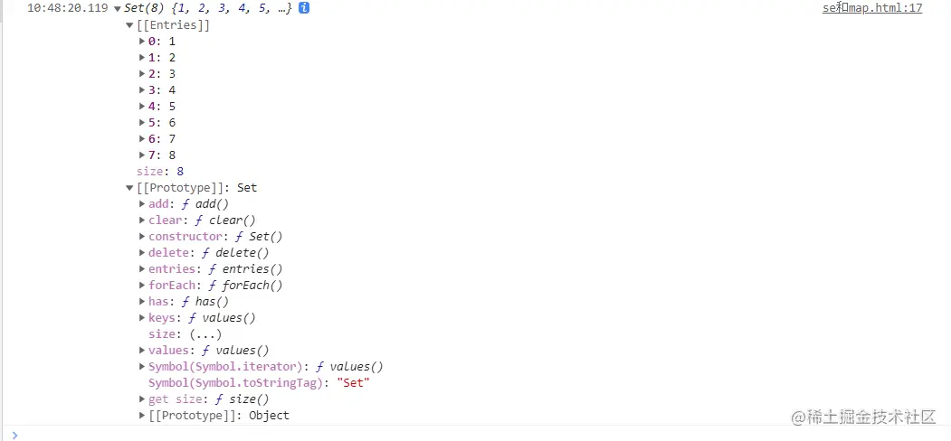
Task: Expand entry 5: 6
Action: pyautogui.click(x=143, y=122)
